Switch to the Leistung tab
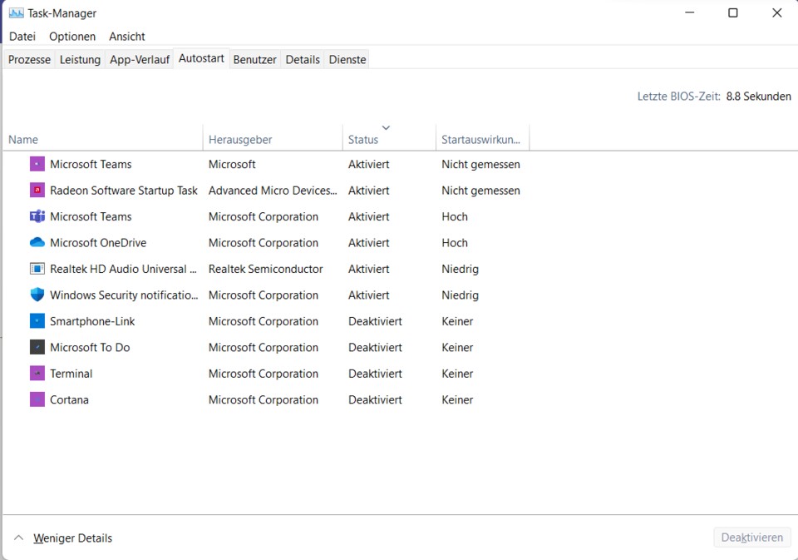This screenshot has height=560, width=798. point(80,60)
